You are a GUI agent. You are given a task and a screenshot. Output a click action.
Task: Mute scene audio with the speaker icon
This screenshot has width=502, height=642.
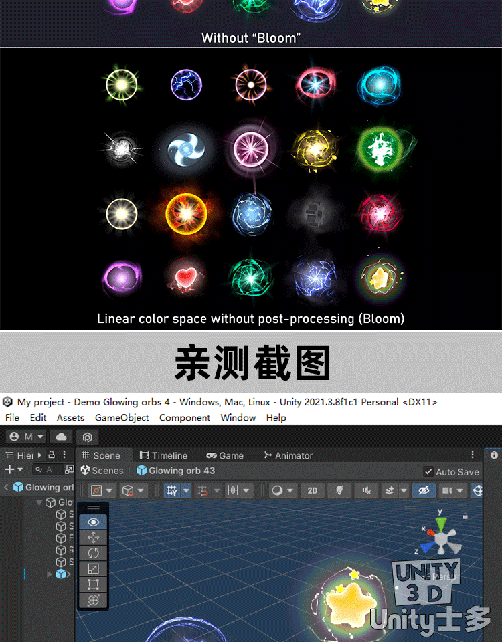click(367, 490)
